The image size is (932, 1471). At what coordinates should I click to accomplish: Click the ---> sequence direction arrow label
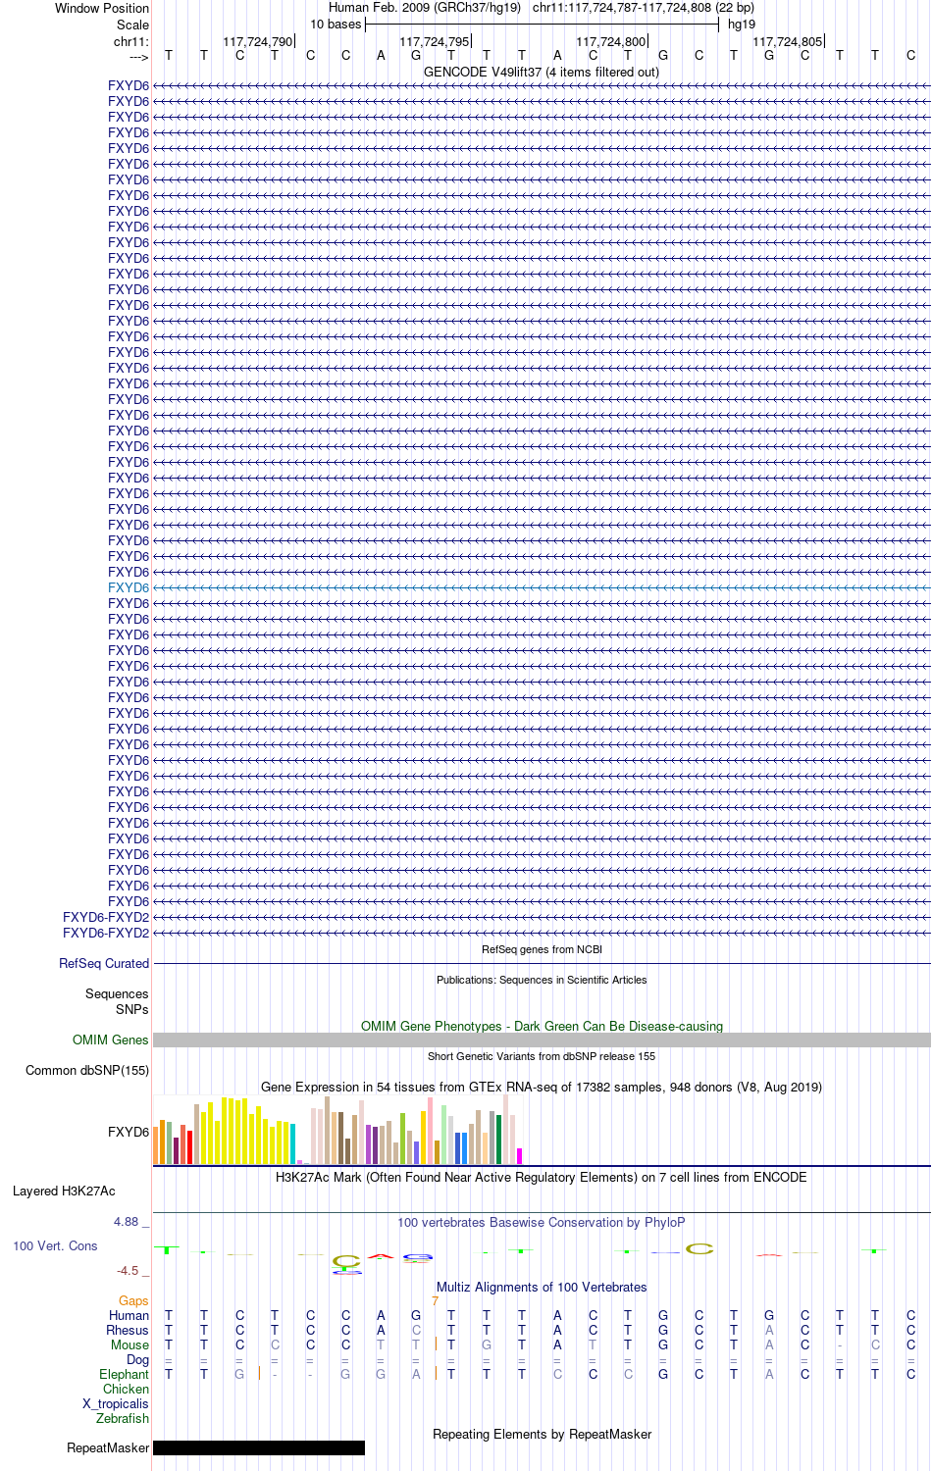pyautogui.click(x=138, y=57)
